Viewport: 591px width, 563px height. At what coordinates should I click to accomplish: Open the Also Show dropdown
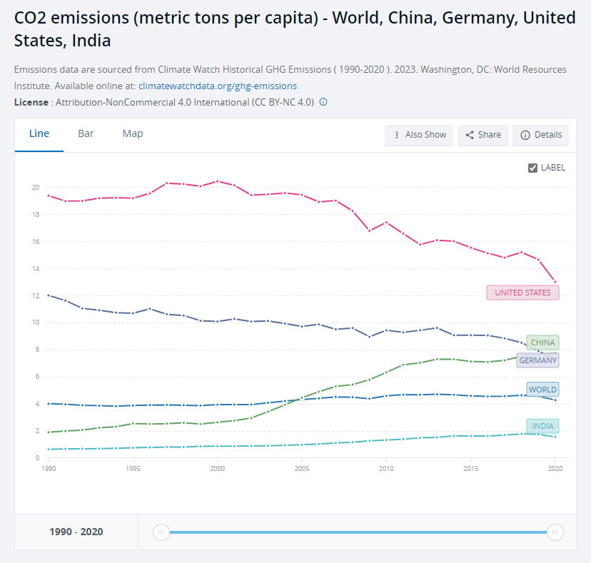coord(419,135)
